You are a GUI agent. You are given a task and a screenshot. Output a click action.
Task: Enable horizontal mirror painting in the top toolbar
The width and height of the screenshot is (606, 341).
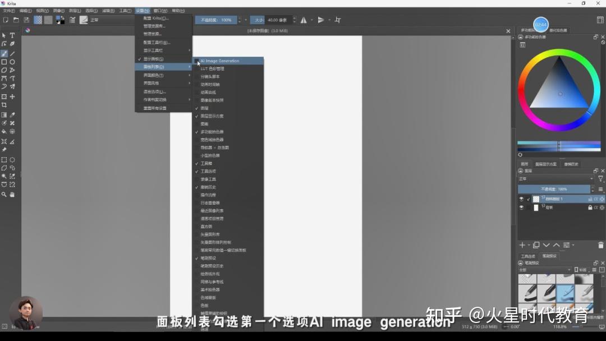[x=303, y=20]
